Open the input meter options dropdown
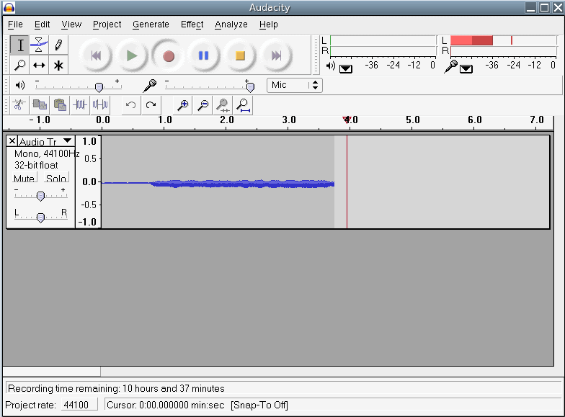Viewport: 565px width, 417px height. pos(466,68)
